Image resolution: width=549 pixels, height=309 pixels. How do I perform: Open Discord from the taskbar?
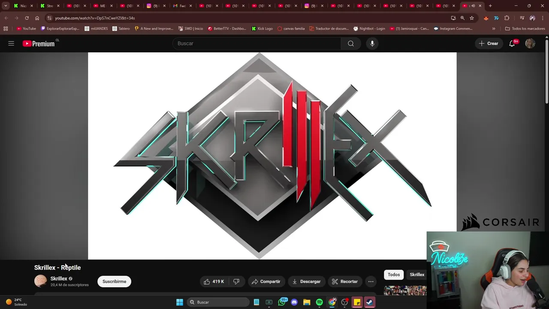click(294, 302)
